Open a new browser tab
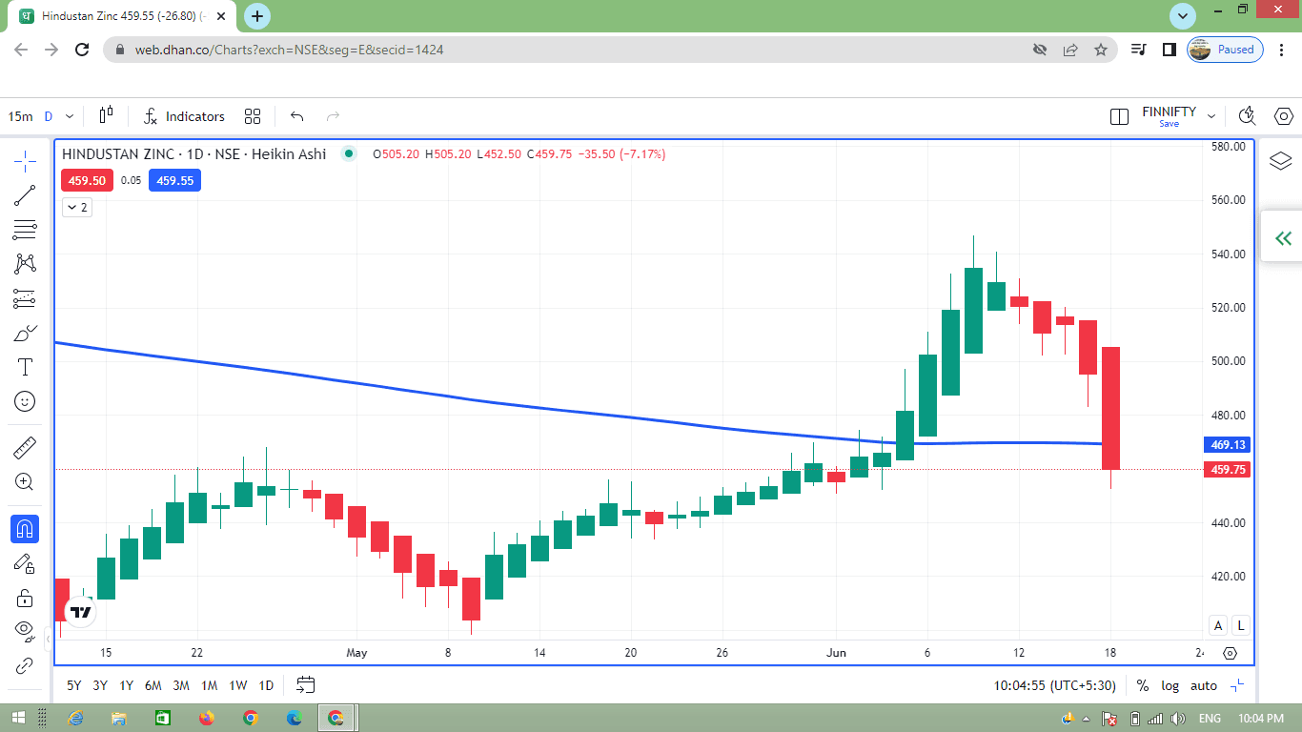1302x732 pixels. click(x=257, y=16)
